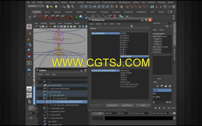Screen dimensions: 202x126
Task: Open the Load menu in Set Driven Key
Action: (x=91, y=24)
